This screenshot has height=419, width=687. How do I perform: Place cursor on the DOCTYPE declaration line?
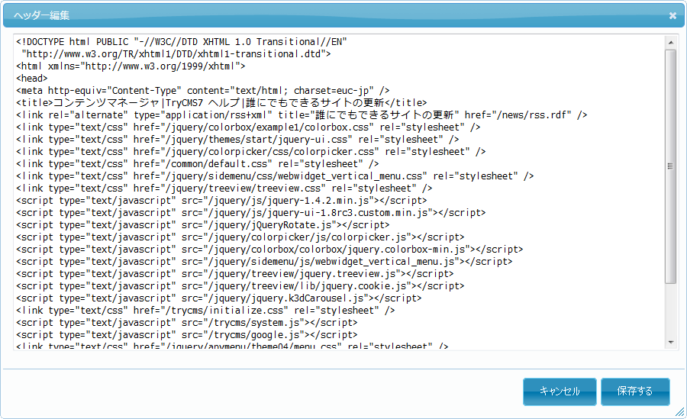[183, 42]
